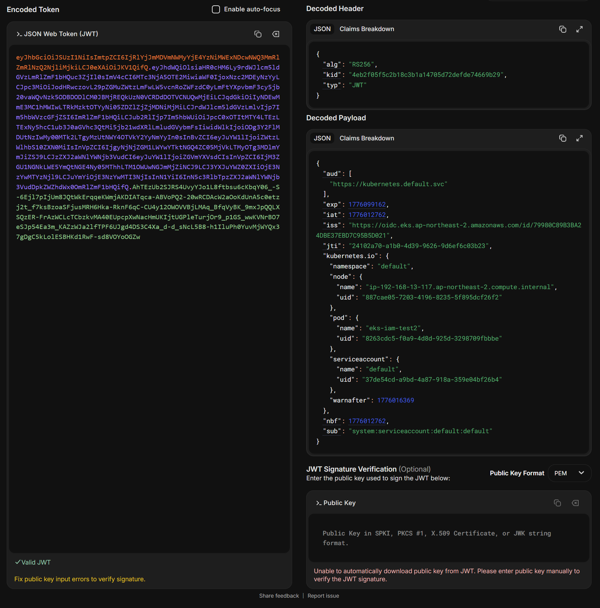Viewport: 600px width, 608px height.
Task: Copy the decoded header JSON
Action: click(x=563, y=29)
